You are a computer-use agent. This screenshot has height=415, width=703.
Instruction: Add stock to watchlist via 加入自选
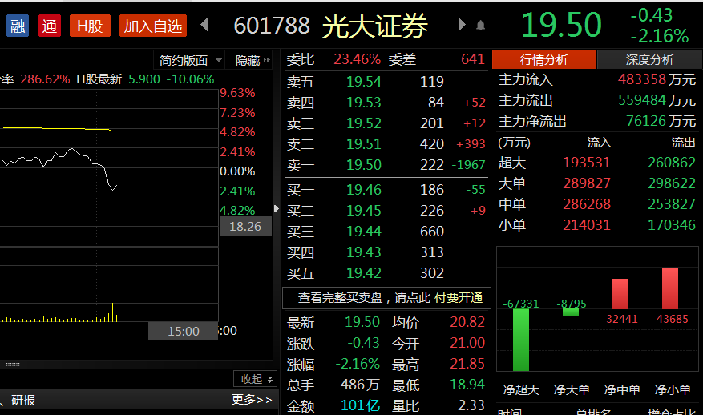pos(153,26)
